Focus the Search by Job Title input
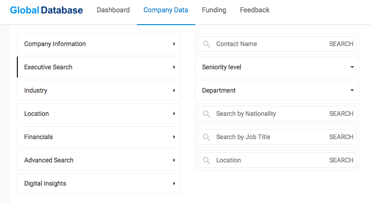The height and width of the screenshot is (203, 370). click(x=269, y=137)
